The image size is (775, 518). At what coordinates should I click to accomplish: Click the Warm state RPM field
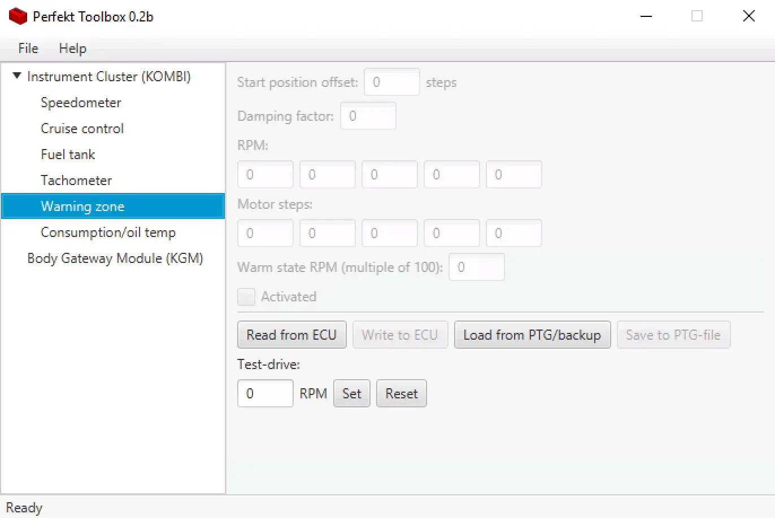(x=476, y=267)
